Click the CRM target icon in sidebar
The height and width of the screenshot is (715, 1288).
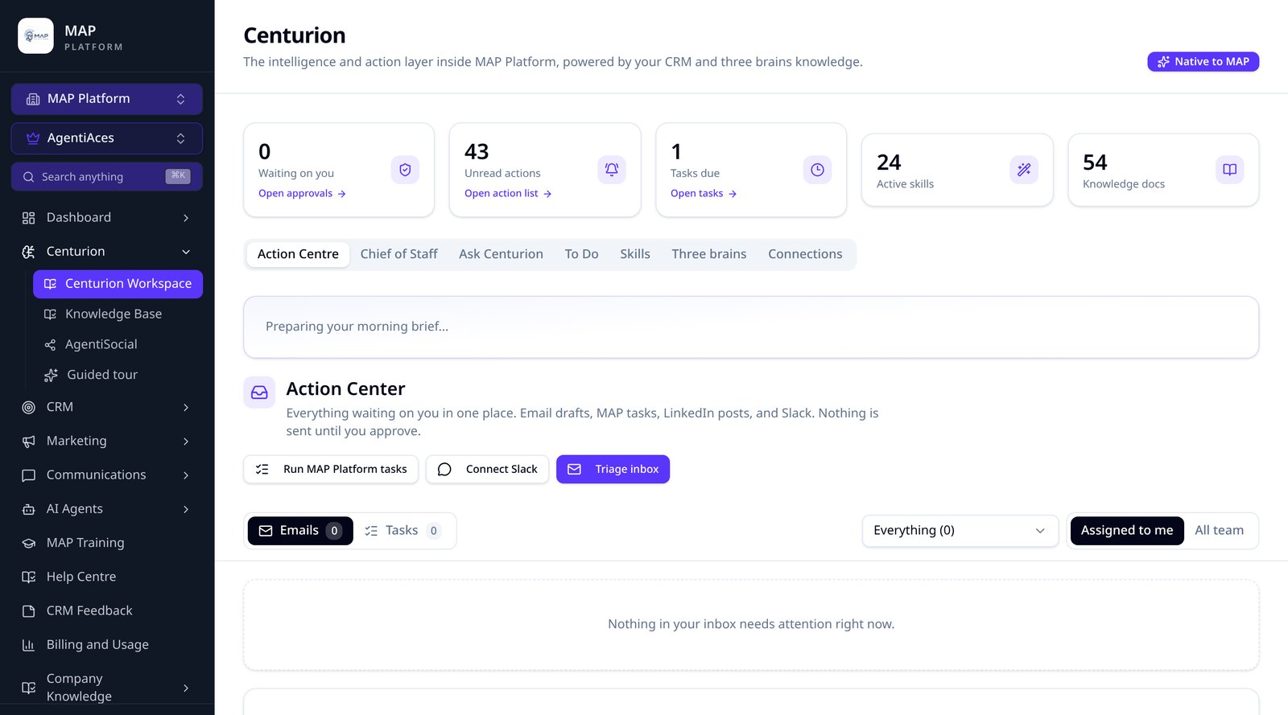29,408
